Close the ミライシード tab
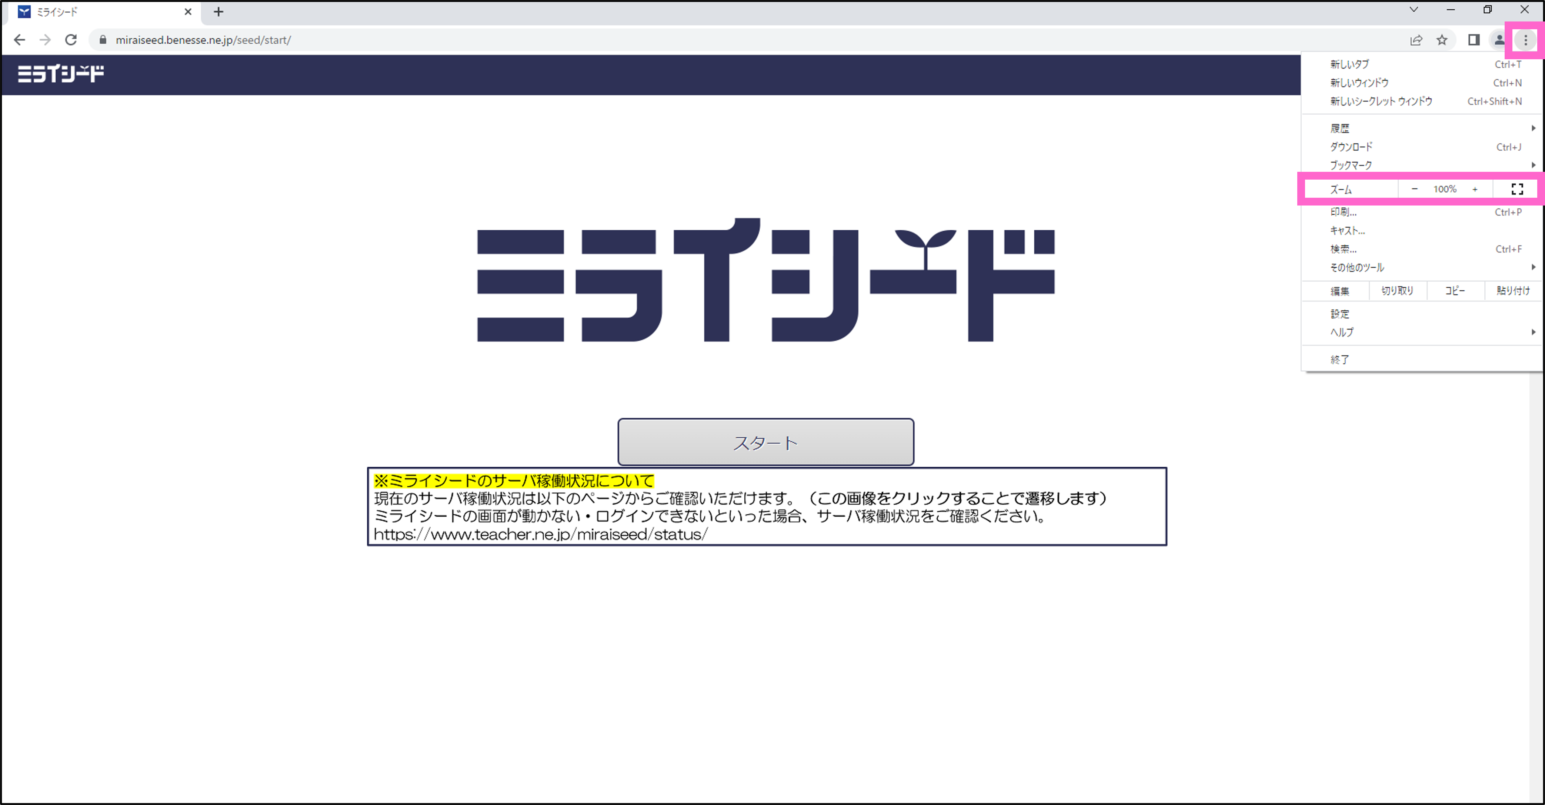Viewport: 1545px width, 805px height. [x=188, y=12]
